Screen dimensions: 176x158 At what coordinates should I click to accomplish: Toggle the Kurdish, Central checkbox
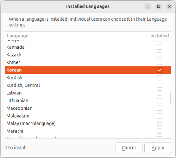pos(160,85)
